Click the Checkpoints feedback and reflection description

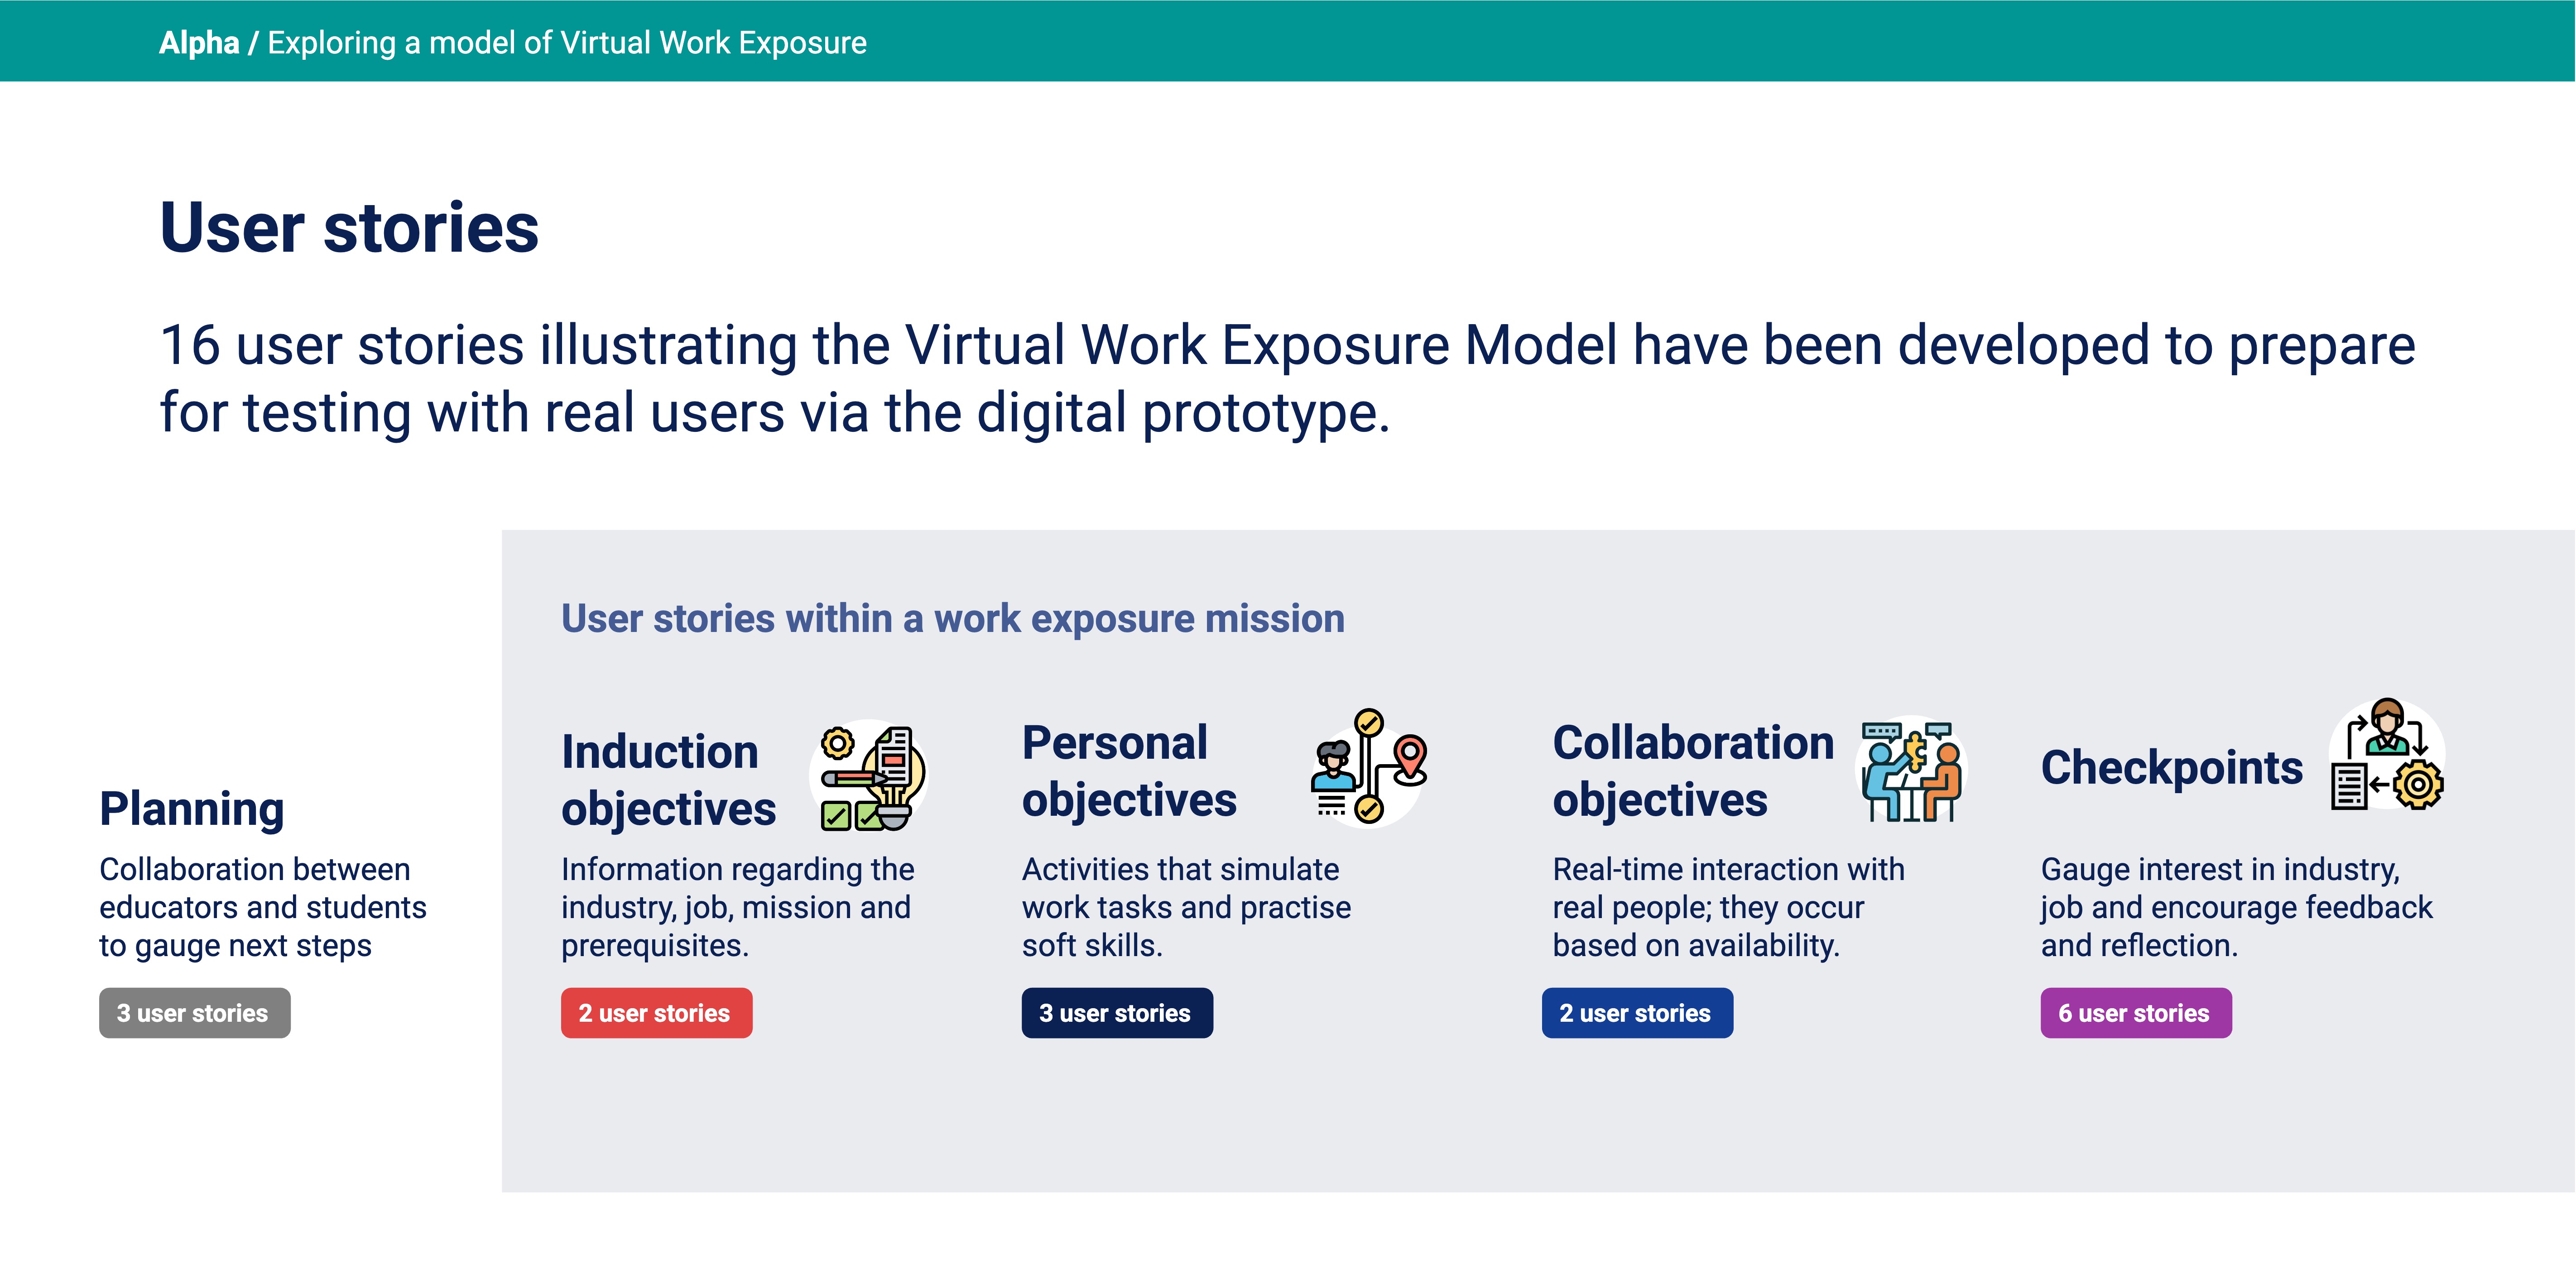tap(2236, 906)
